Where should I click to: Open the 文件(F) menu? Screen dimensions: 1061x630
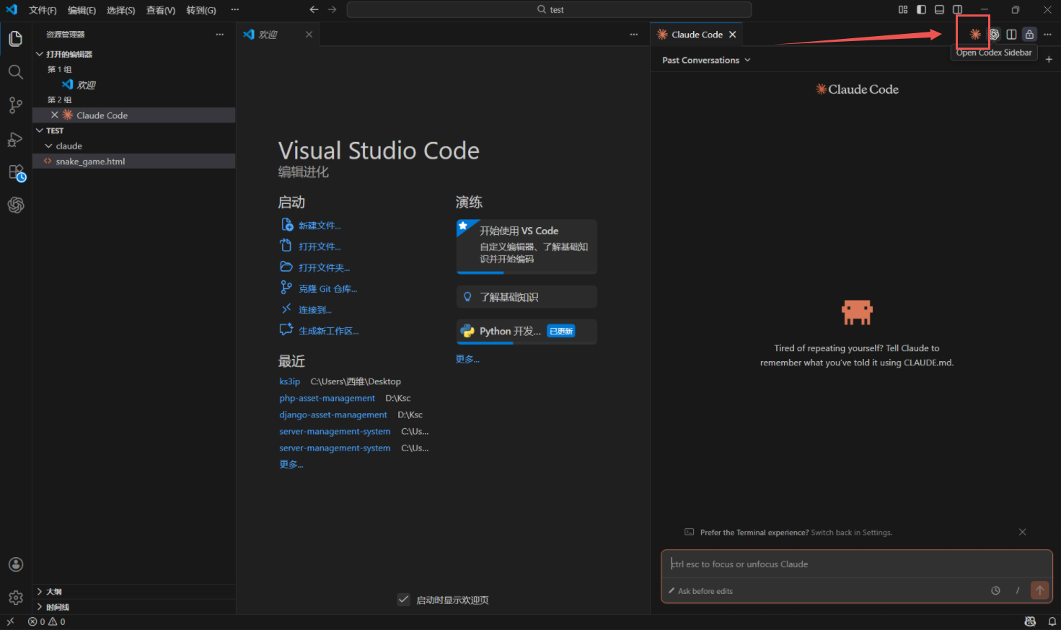click(x=43, y=10)
